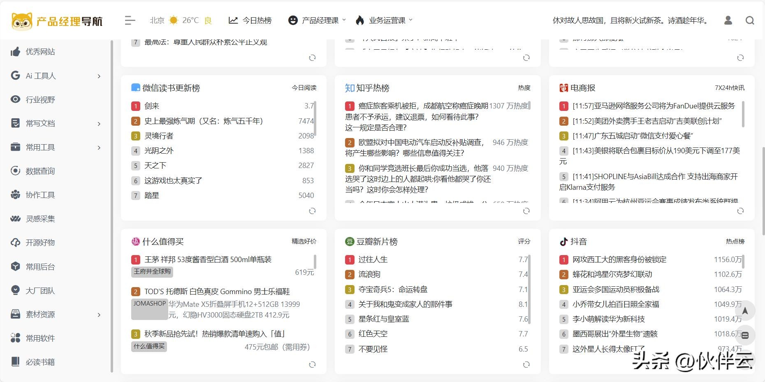
Task: Refresh the 微信读书更新榜 list
Action: [312, 211]
